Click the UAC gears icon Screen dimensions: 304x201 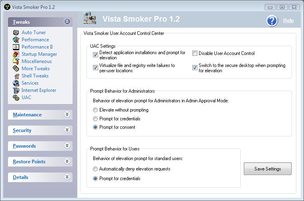click(16, 97)
